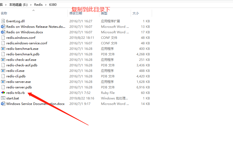Expand the chevron before 本地磁盘 (E:)
This screenshot has height=149, width=233.
pos(6,5)
